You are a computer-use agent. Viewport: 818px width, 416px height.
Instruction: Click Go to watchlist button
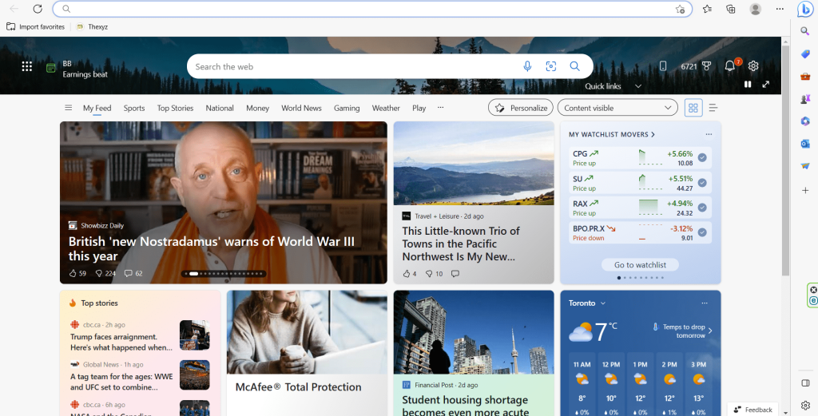(x=640, y=265)
